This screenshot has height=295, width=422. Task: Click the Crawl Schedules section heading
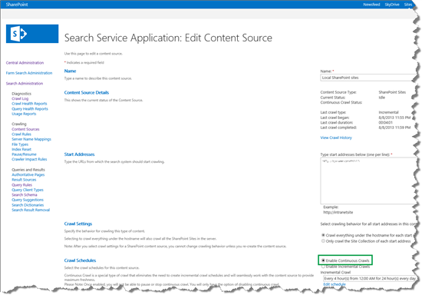(80, 260)
